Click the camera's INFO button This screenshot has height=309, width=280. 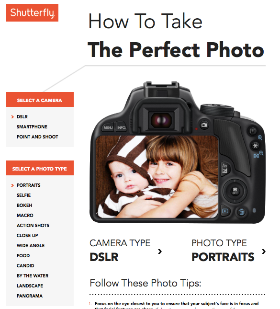pos(122,127)
